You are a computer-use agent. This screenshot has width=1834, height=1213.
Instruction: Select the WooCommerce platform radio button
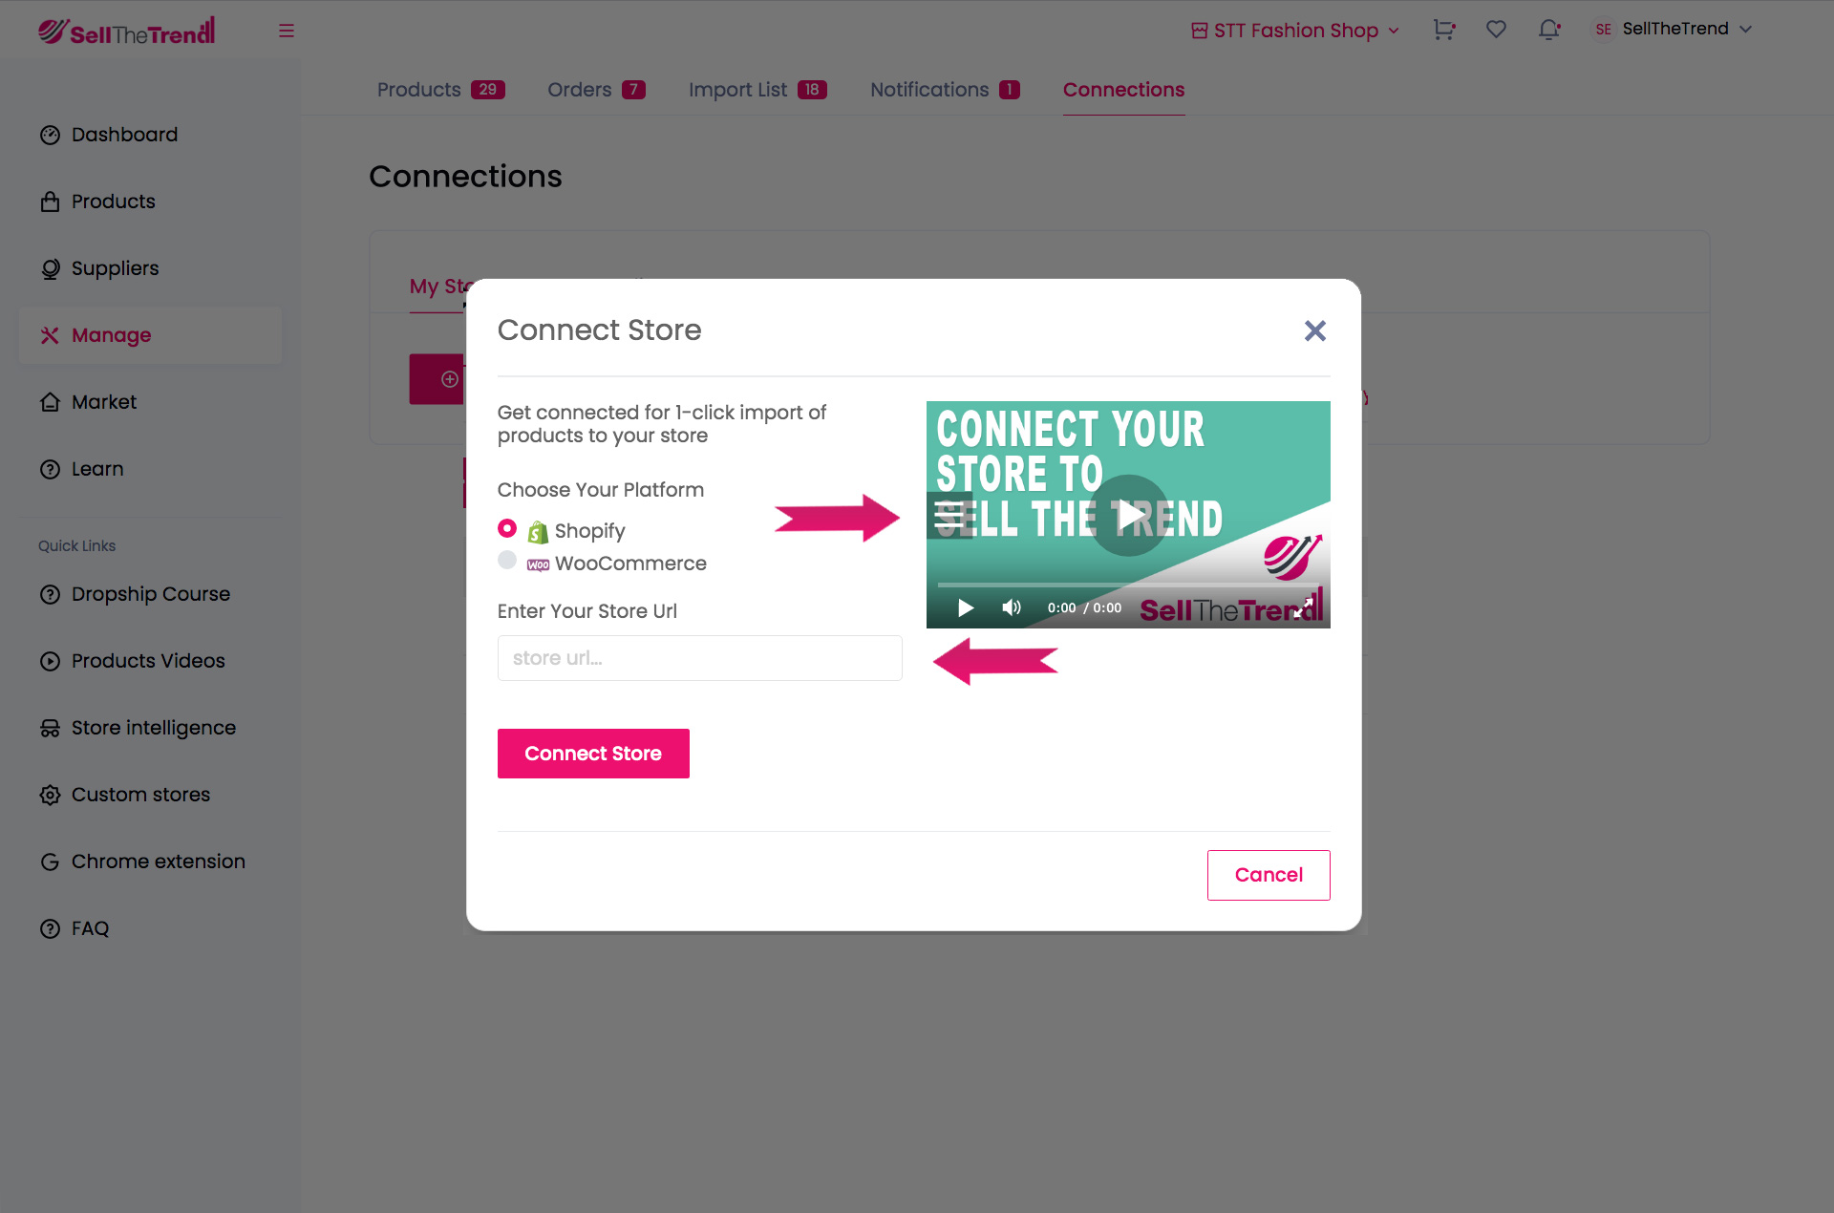pos(507,561)
